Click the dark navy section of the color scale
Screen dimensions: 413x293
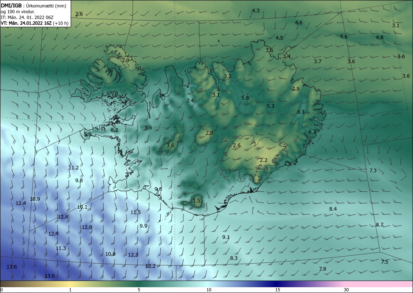tap(277, 284)
